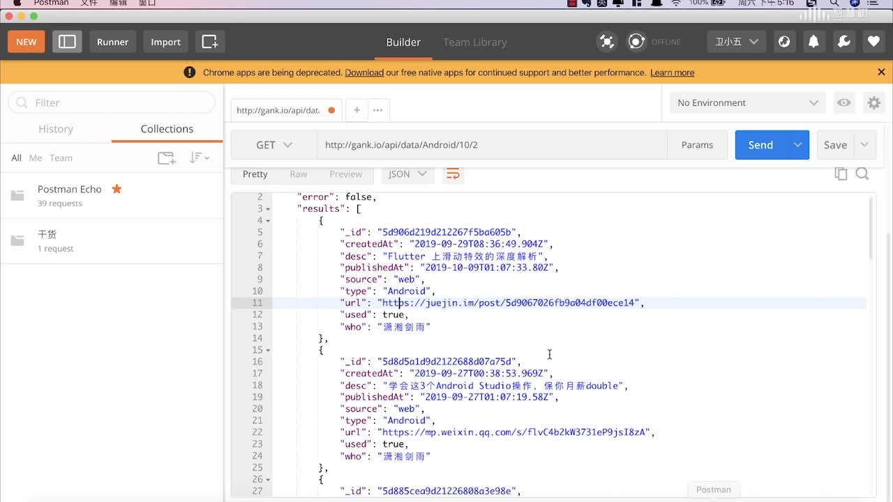Copy response to clipboard icon
This screenshot has width=893, height=502.
(841, 174)
